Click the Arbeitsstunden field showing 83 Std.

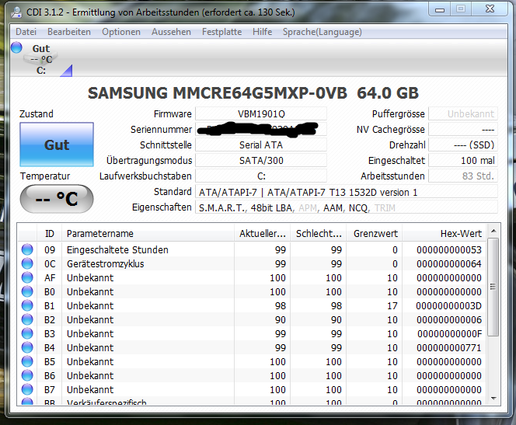tap(463, 176)
